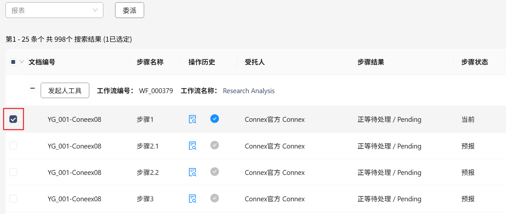This screenshot has height=214, width=506.
Task: Open operation history icon for 步骤2.2
Action: coord(192,172)
